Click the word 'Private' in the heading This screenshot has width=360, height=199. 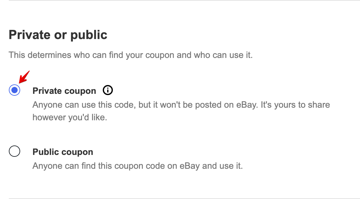click(x=30, y=35)
